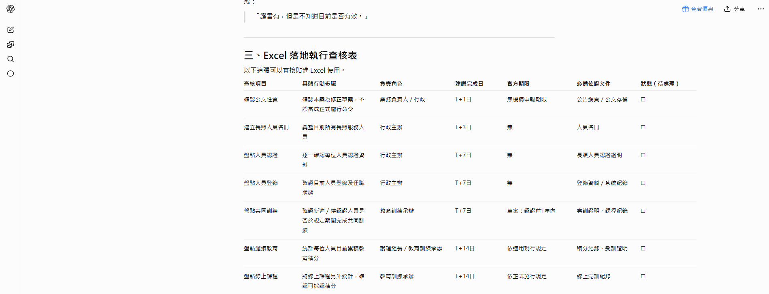Tick the checkbox for 盤點人員認證 row

coord(643,155)
